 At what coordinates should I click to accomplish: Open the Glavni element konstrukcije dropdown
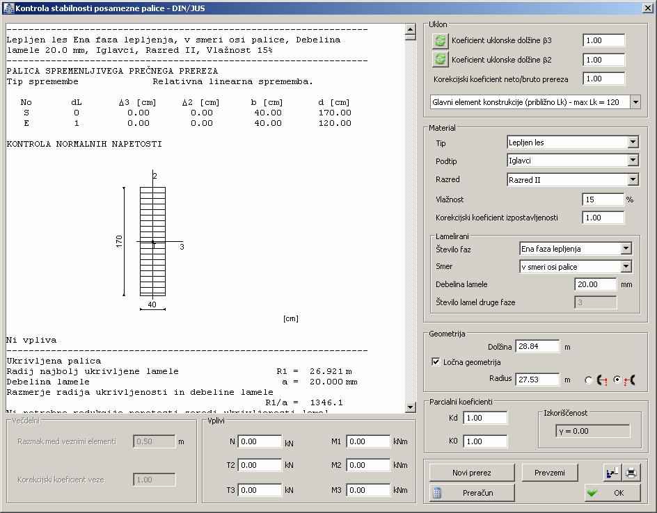click(635, 101)
